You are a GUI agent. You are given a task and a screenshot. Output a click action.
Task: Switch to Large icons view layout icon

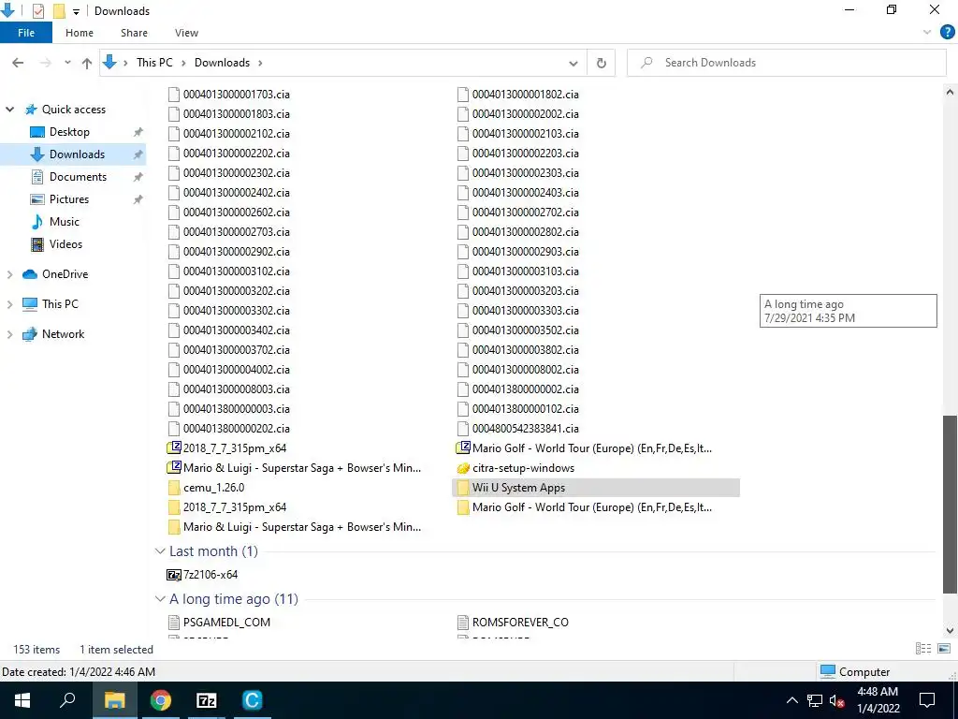pyautogui.click(x=944, y=649)
